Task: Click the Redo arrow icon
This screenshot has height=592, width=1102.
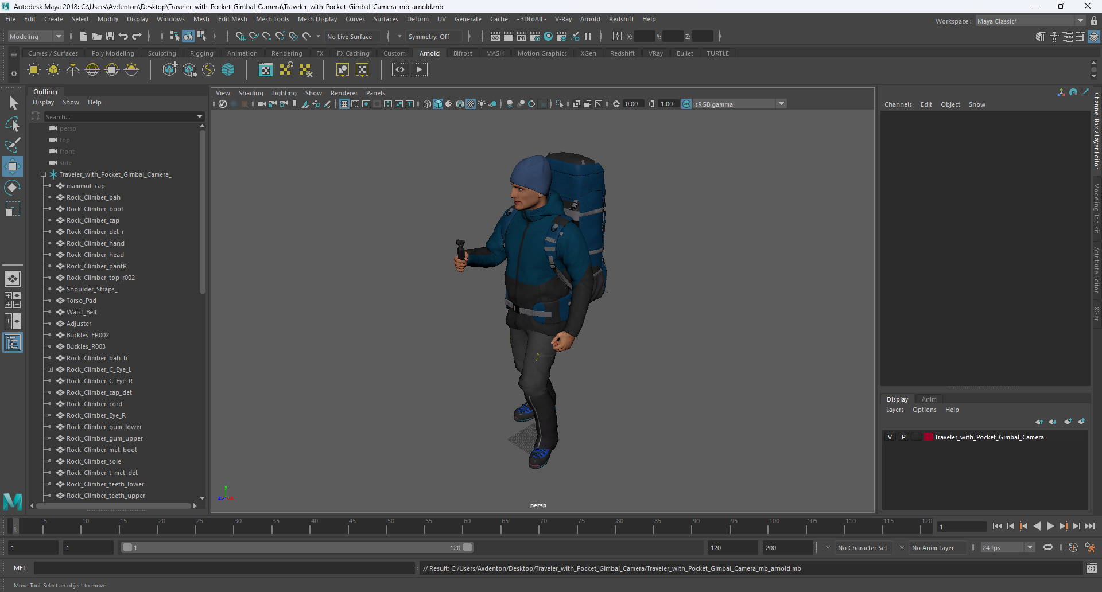Action: tap(137, 36)
